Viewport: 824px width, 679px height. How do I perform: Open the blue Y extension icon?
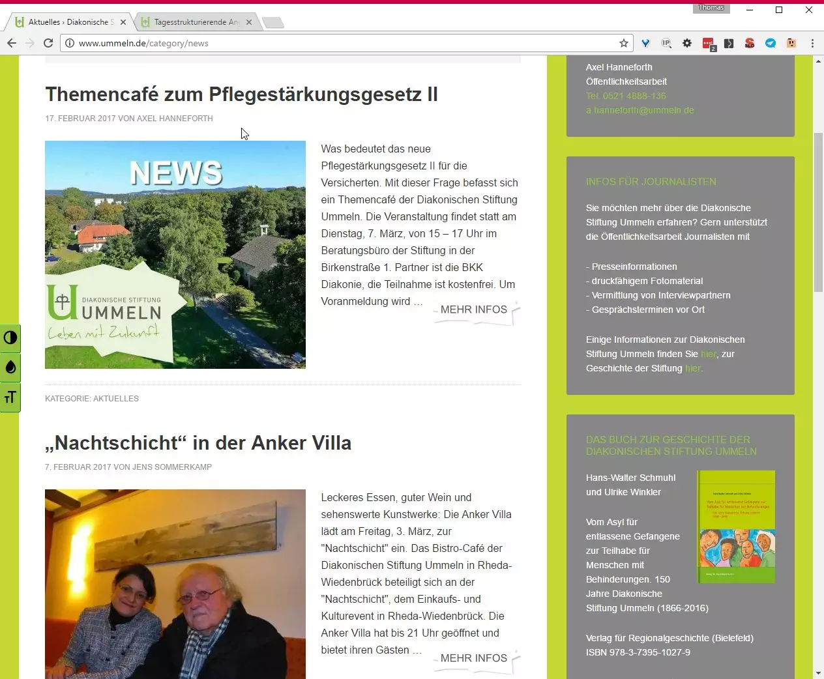(x=645, y=43)
